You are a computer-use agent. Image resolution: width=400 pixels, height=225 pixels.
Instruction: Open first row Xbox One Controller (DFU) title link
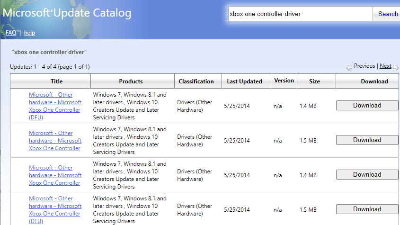coord(55,106)
